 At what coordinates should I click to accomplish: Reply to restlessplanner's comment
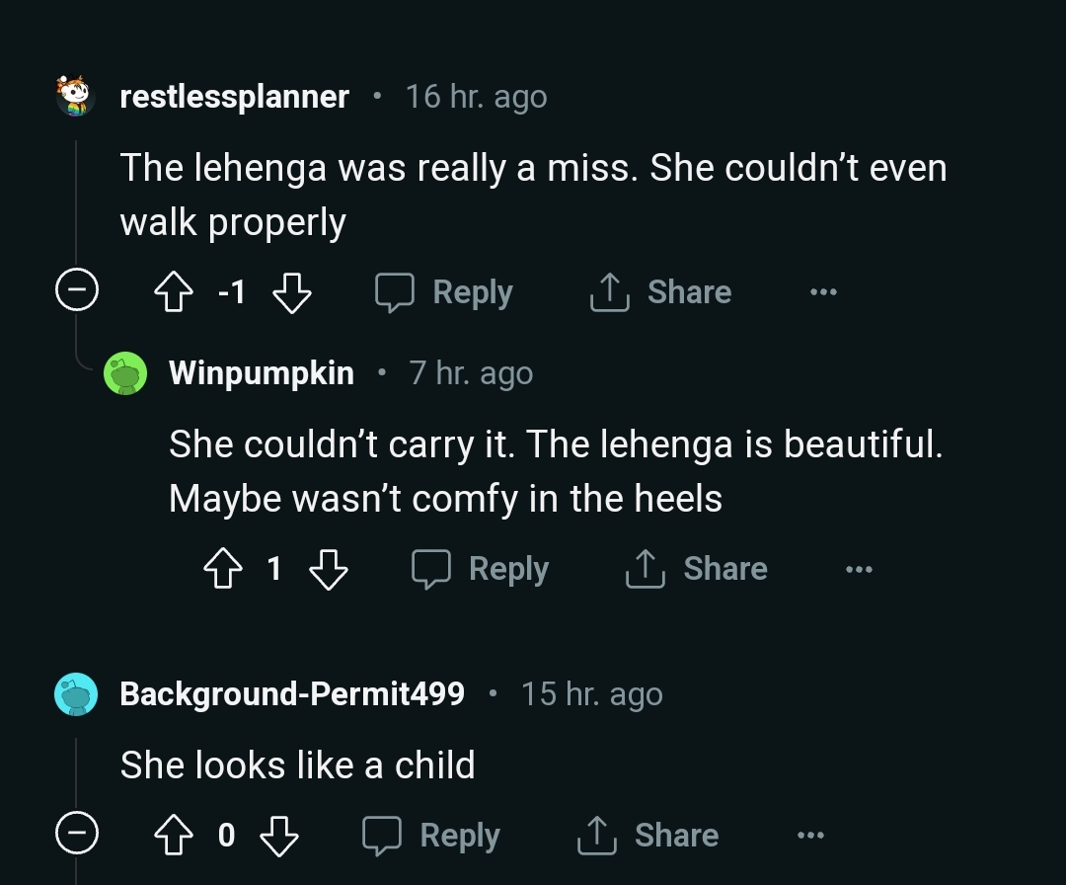(x=445, y=293)
